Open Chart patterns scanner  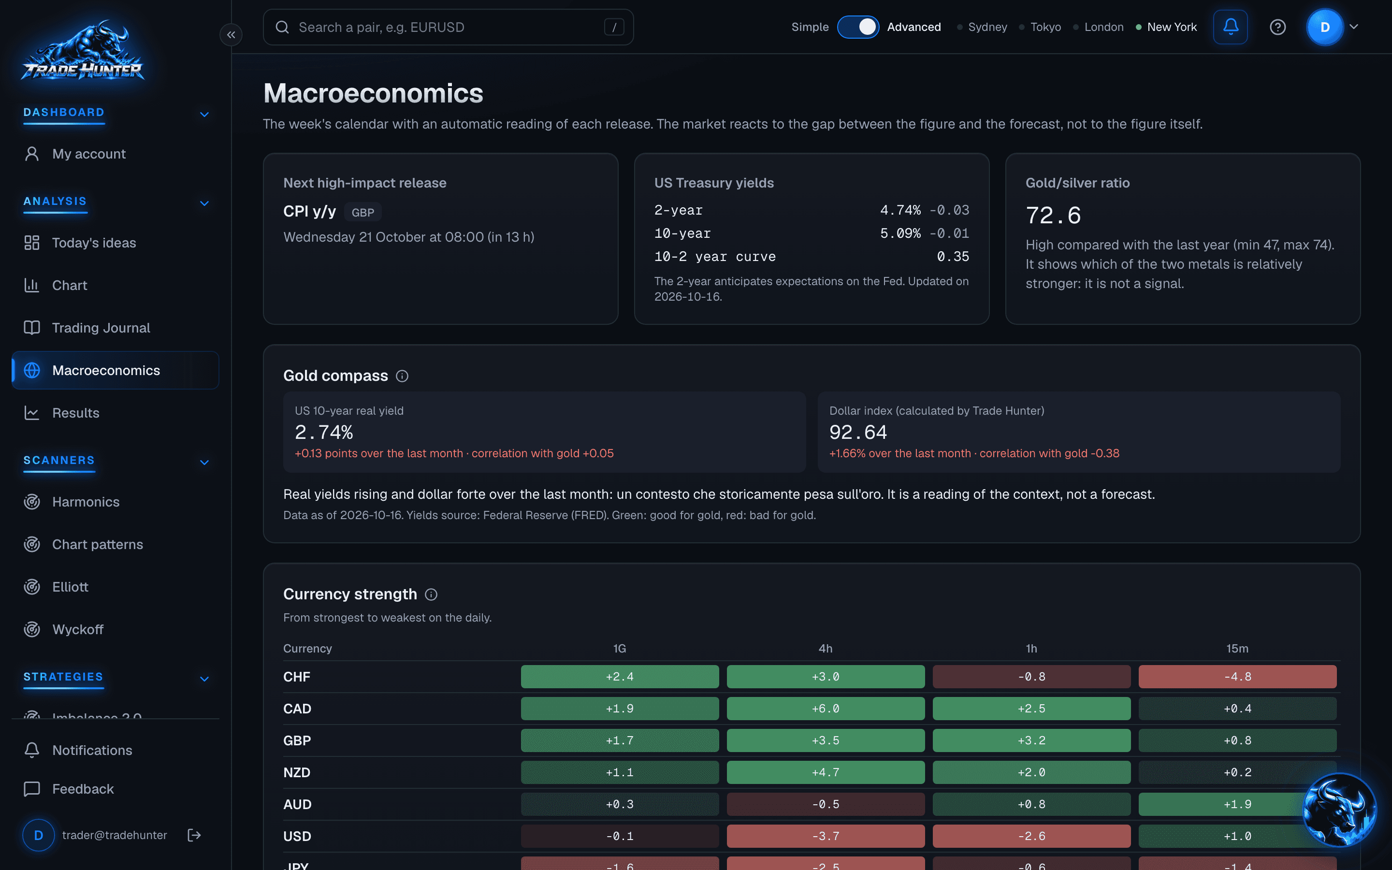point(115,544)
